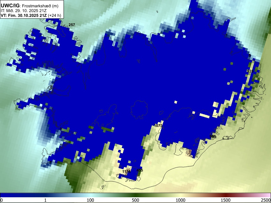Select the VT: Fim. 30.10.2025 21Z line
The height and width of the screenshot is (203, 271).
(x=31, y=15)
